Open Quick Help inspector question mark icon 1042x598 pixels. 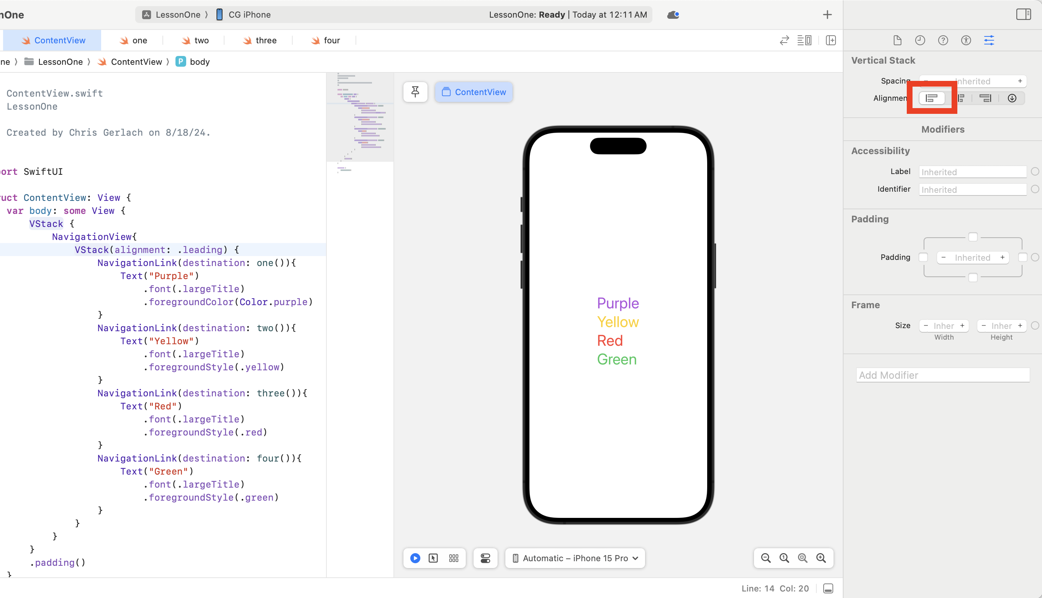click(x=943, y=40)
